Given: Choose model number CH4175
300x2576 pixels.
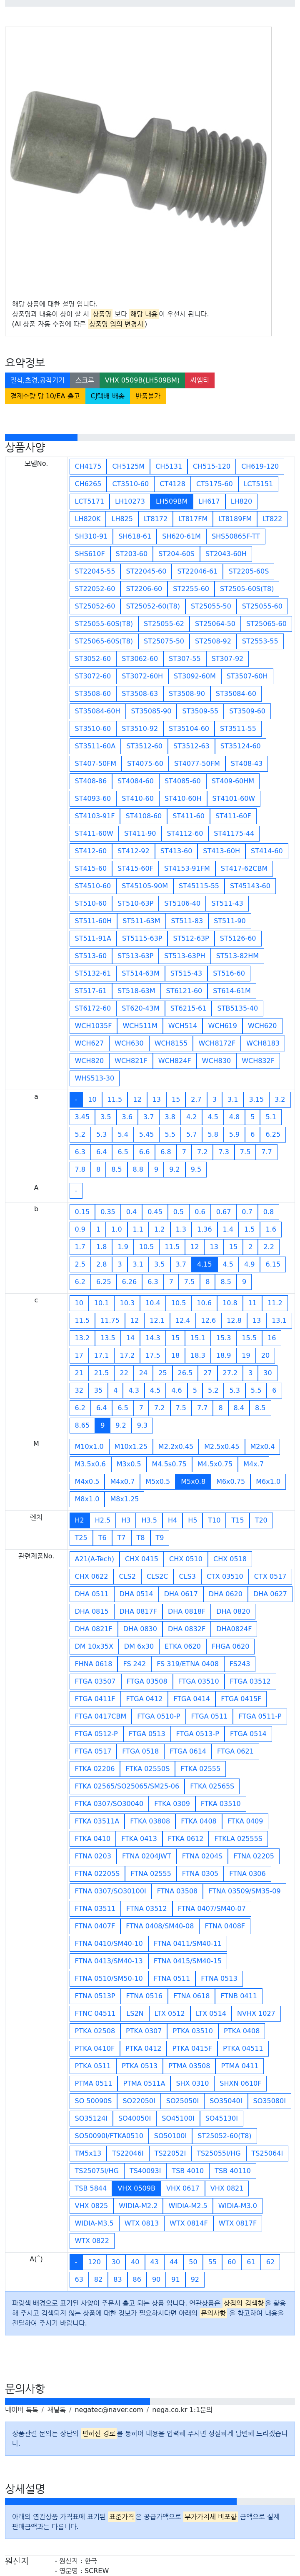Looking at the screenshot, I should 88,466.
